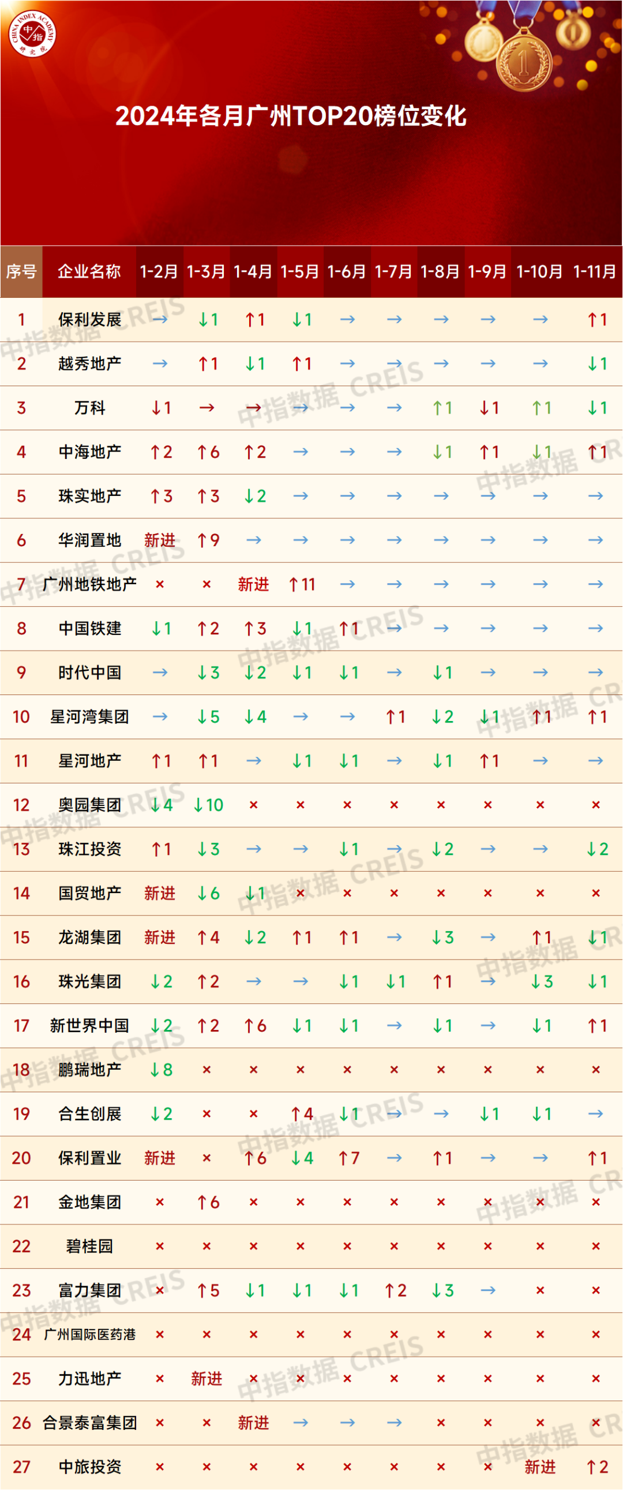Click ↓5 in the 星河湾集团 row
This screenshot has height=1490, width=623.
pyautogui.click(x=208, y=716)
